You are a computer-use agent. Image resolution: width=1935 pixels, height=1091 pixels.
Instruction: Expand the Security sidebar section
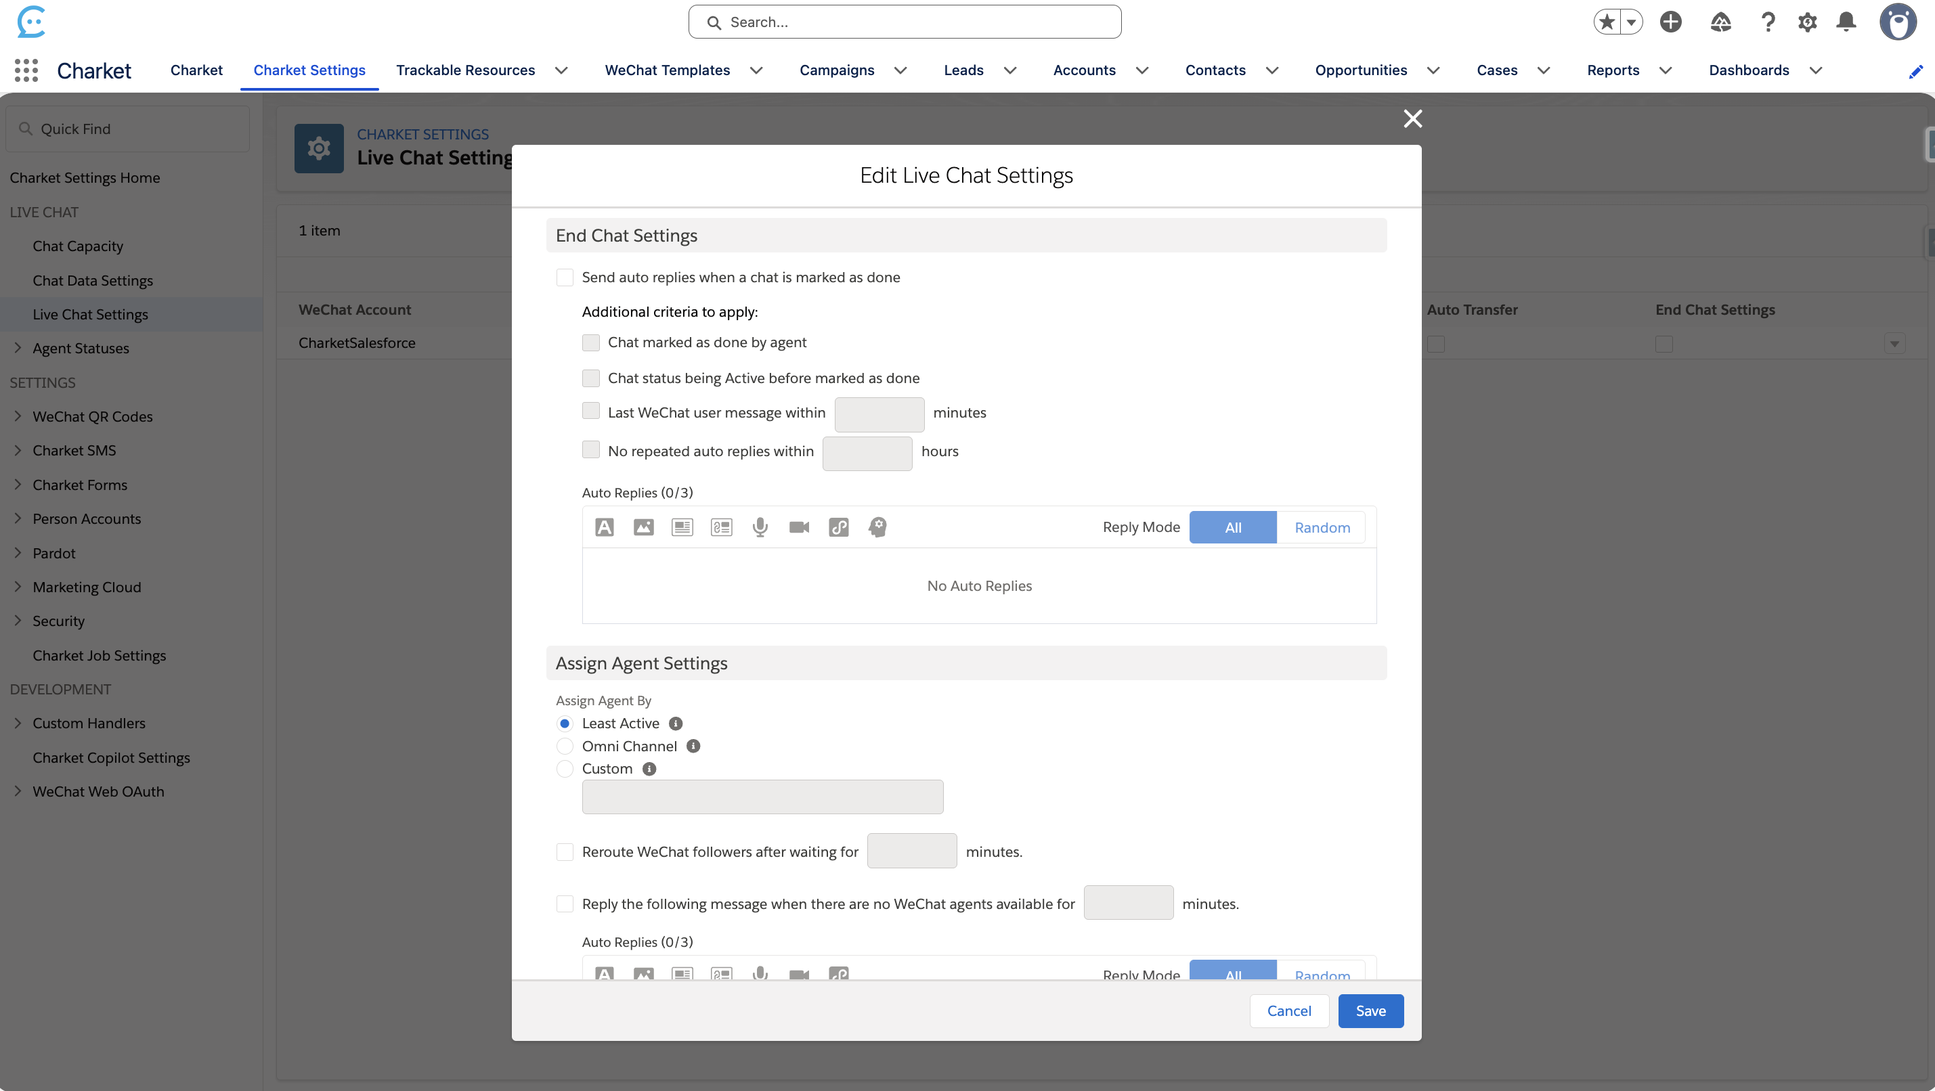coord(18,620)
